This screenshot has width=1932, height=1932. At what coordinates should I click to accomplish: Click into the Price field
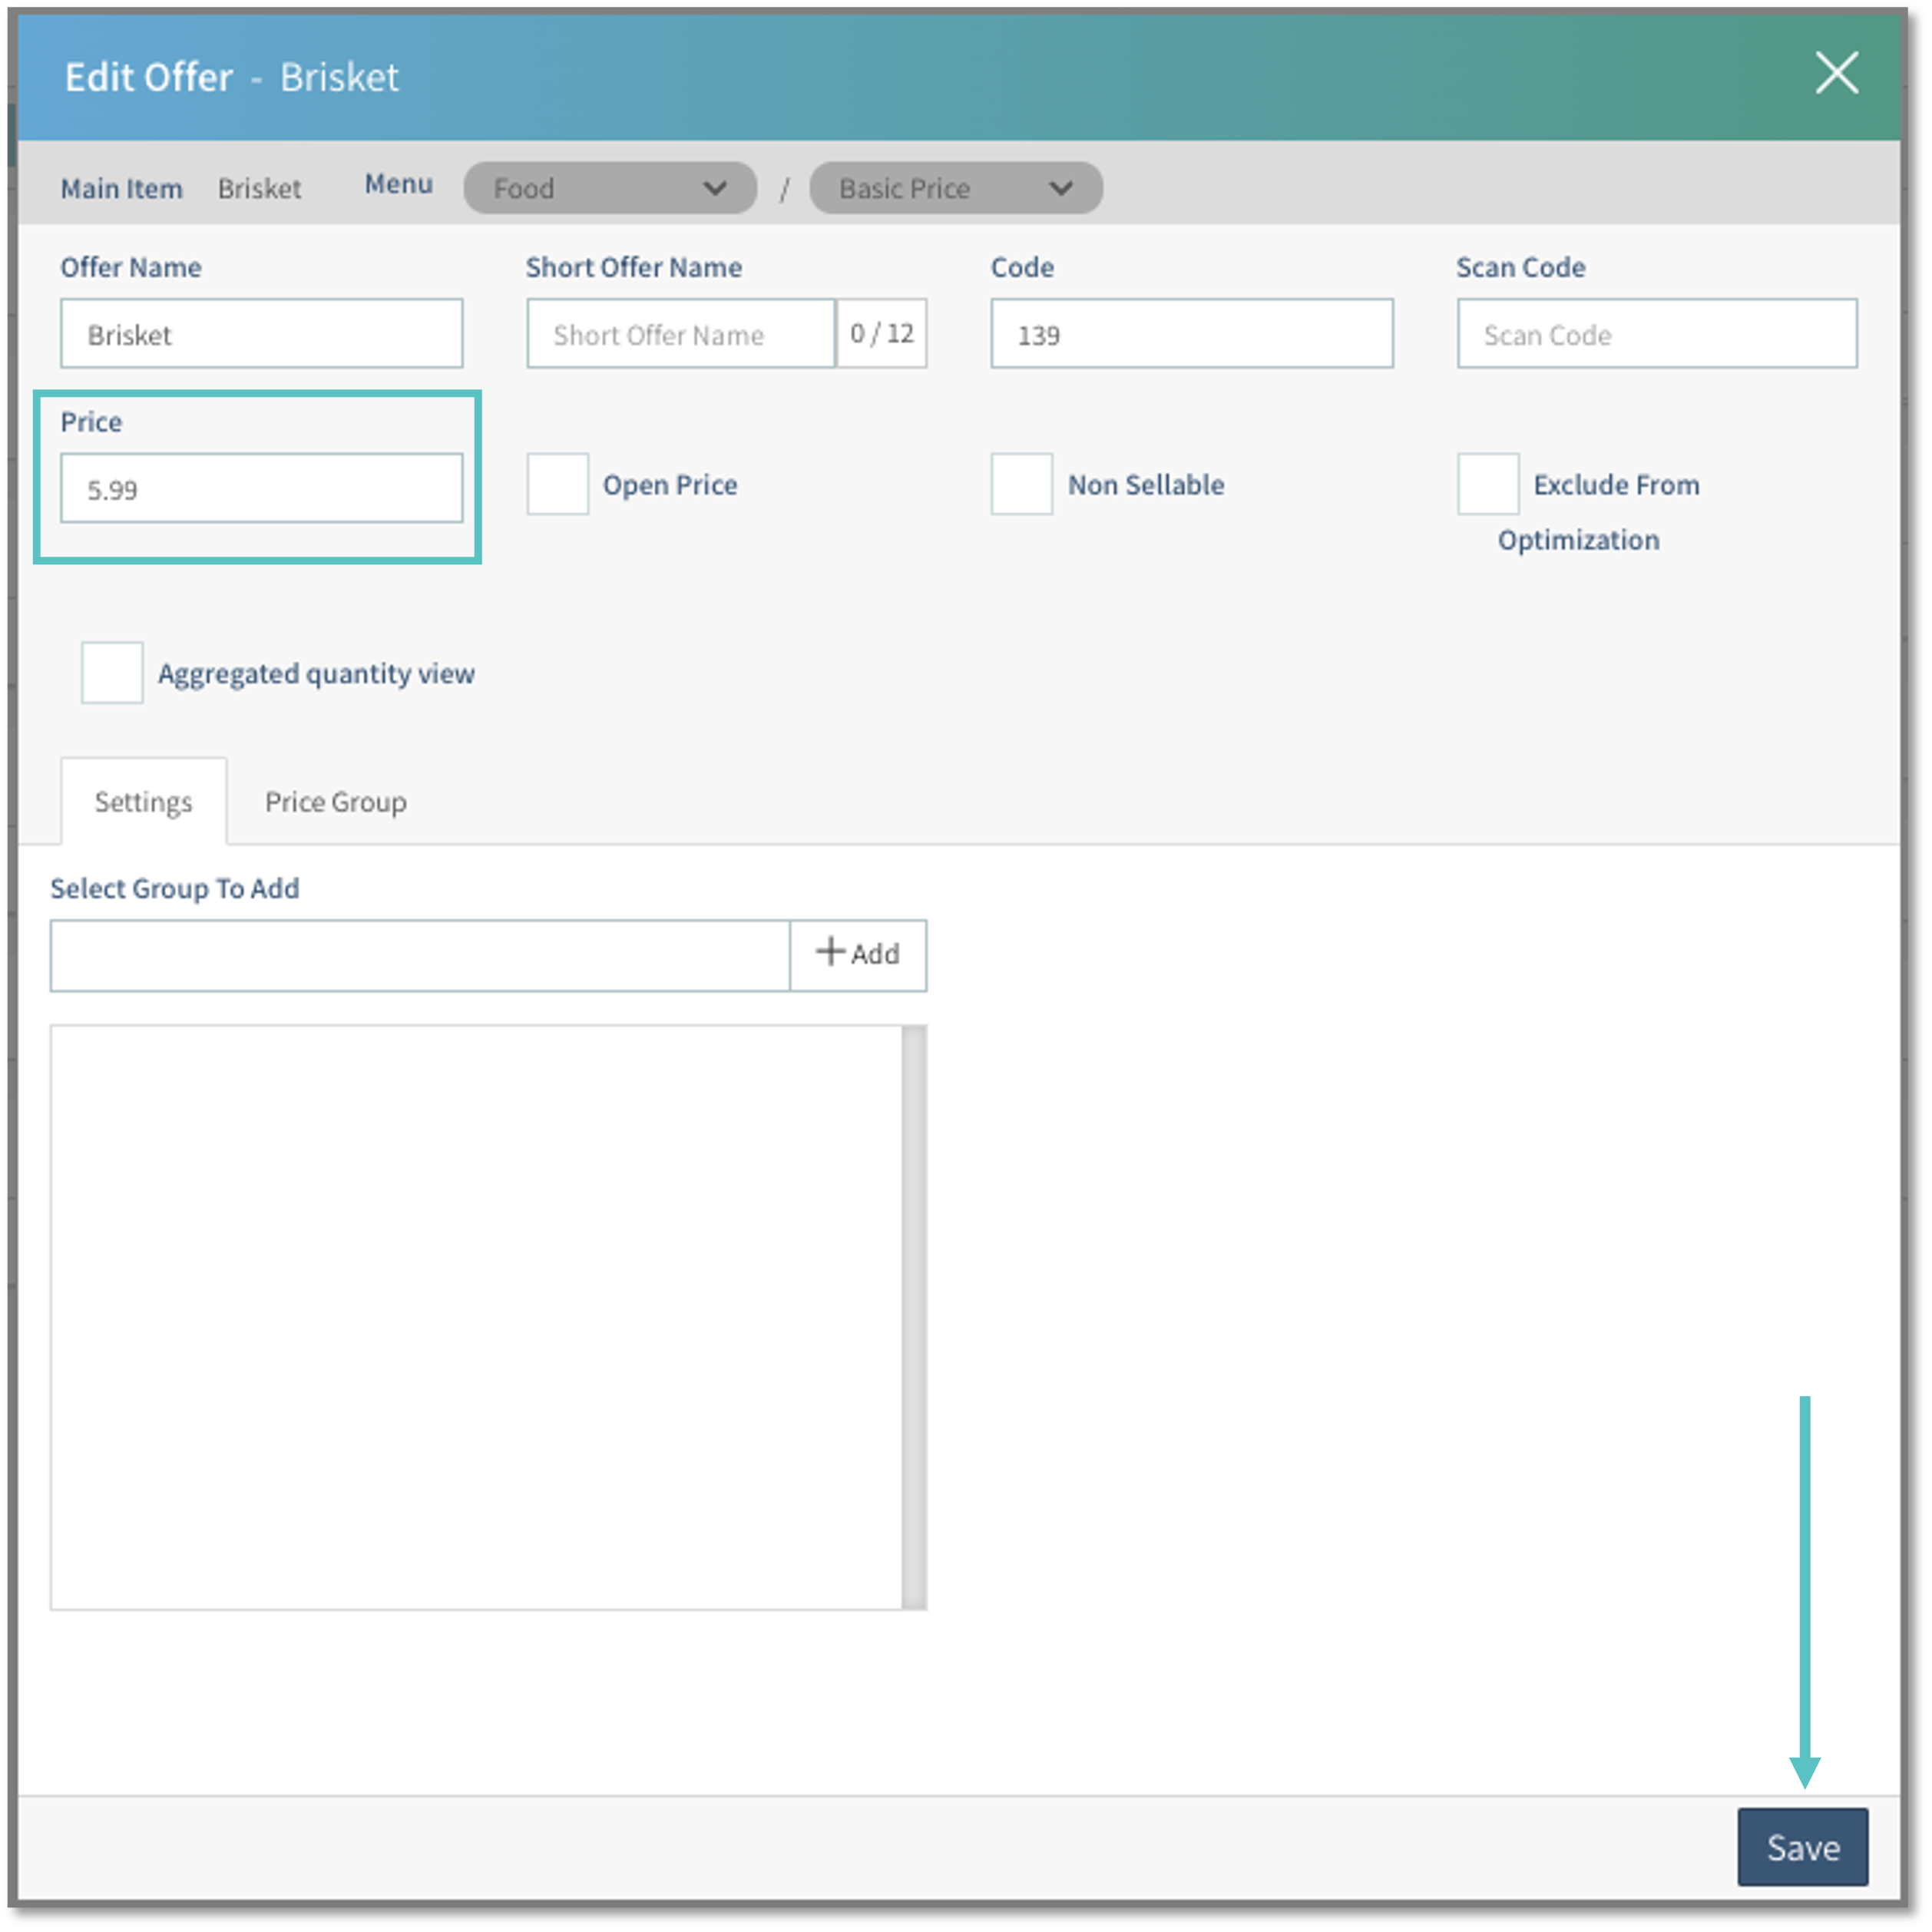(x=261, y=489)
